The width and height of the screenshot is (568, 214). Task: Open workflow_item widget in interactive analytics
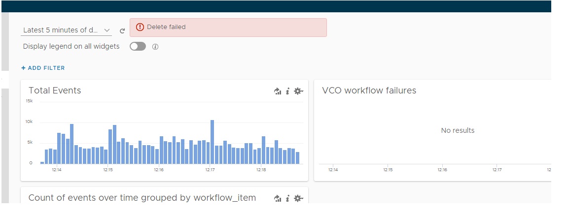pos(278,198)
